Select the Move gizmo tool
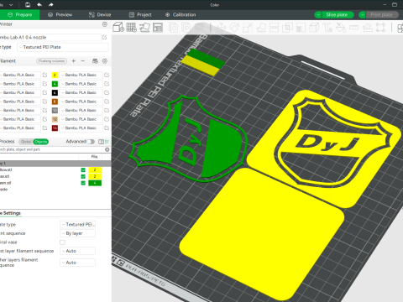403x302 pixels. 222,28
